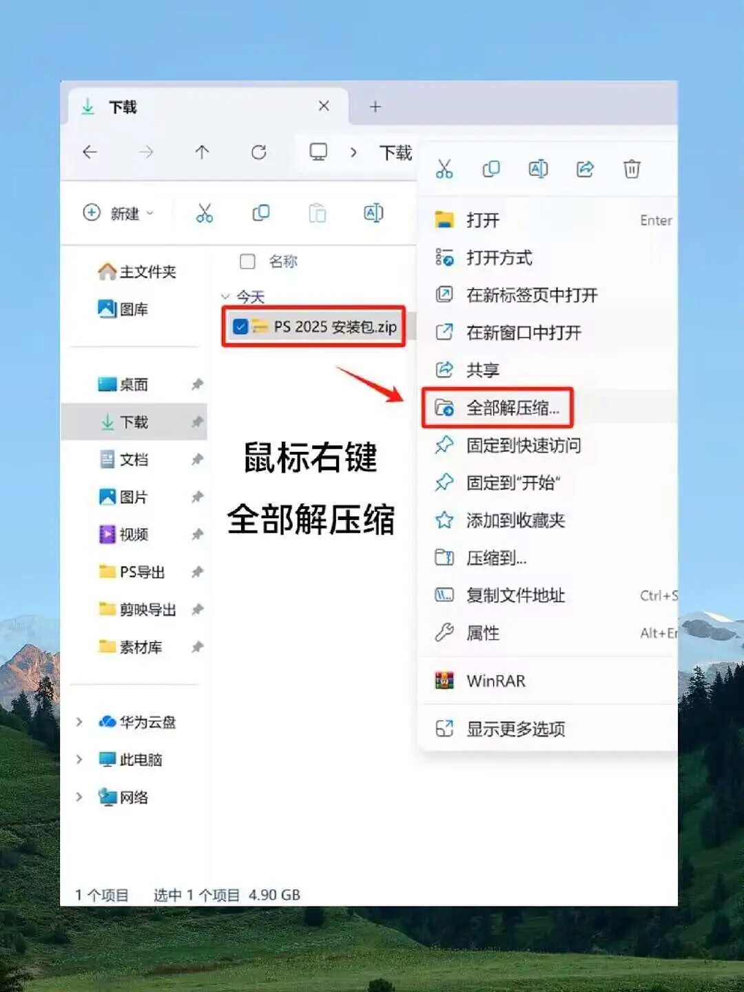The width and height of the screenshot is (744, 992).
Task: Click the Cut icon in the Explorer toolbar
Action: point(204,214)
